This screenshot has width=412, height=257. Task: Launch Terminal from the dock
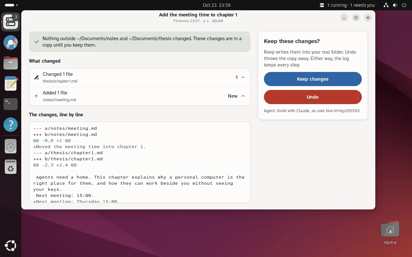pyautogui.click(x=11, y=104)
